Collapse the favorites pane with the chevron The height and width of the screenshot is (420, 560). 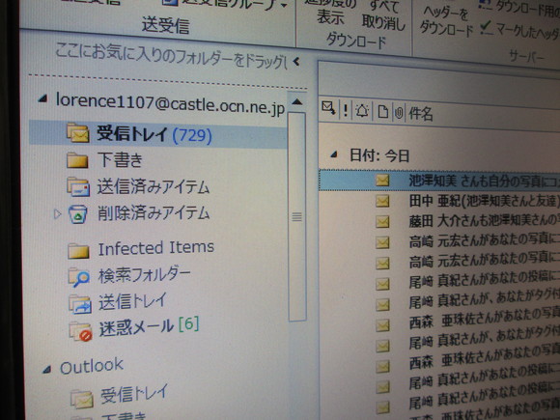(x=296, y=62)
